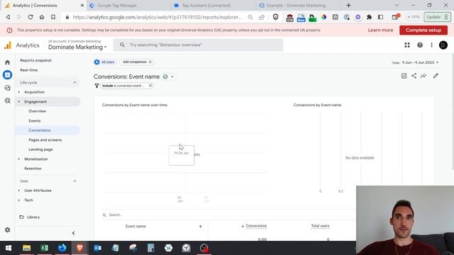Expand the Acquisition tree item

(x=19, y=92)
